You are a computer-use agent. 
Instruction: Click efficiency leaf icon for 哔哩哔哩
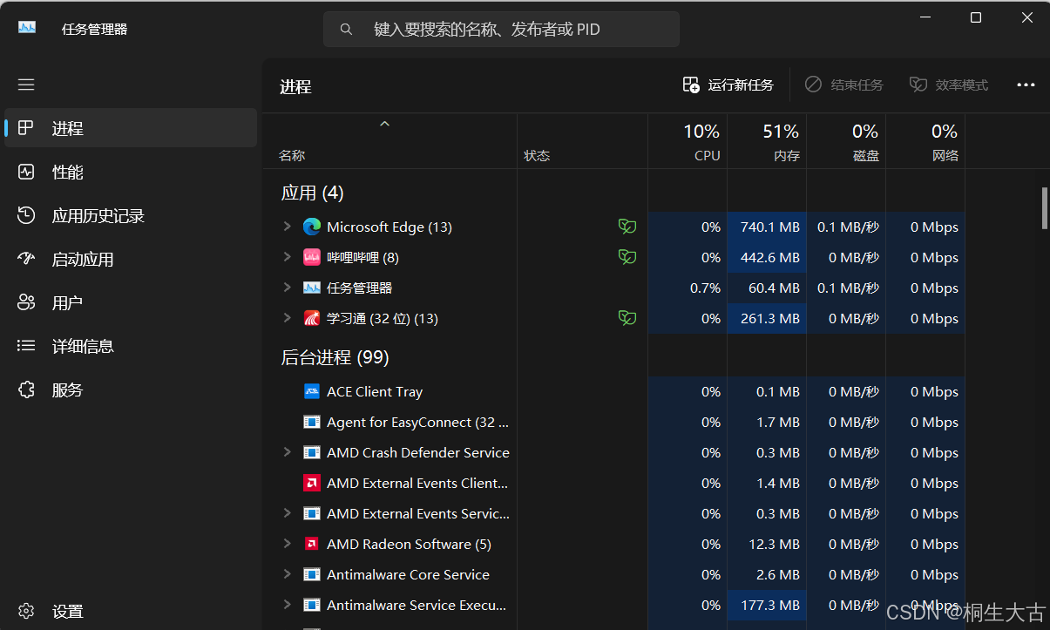click(x=627, y=257)
